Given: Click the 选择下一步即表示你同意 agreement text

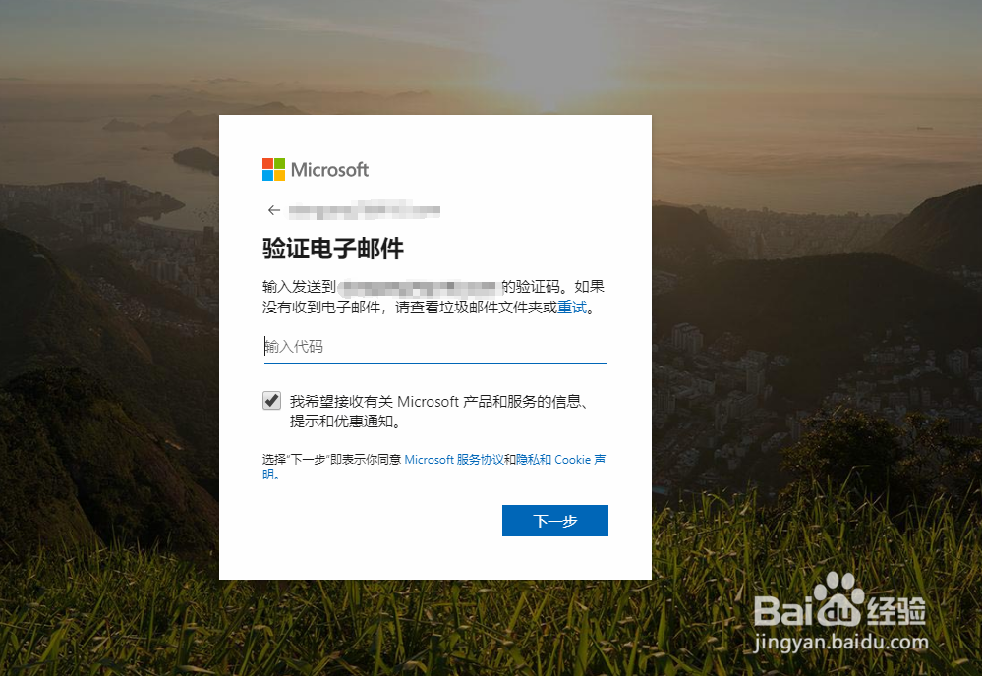Looking at the screenshot, I should coord(332,460).
